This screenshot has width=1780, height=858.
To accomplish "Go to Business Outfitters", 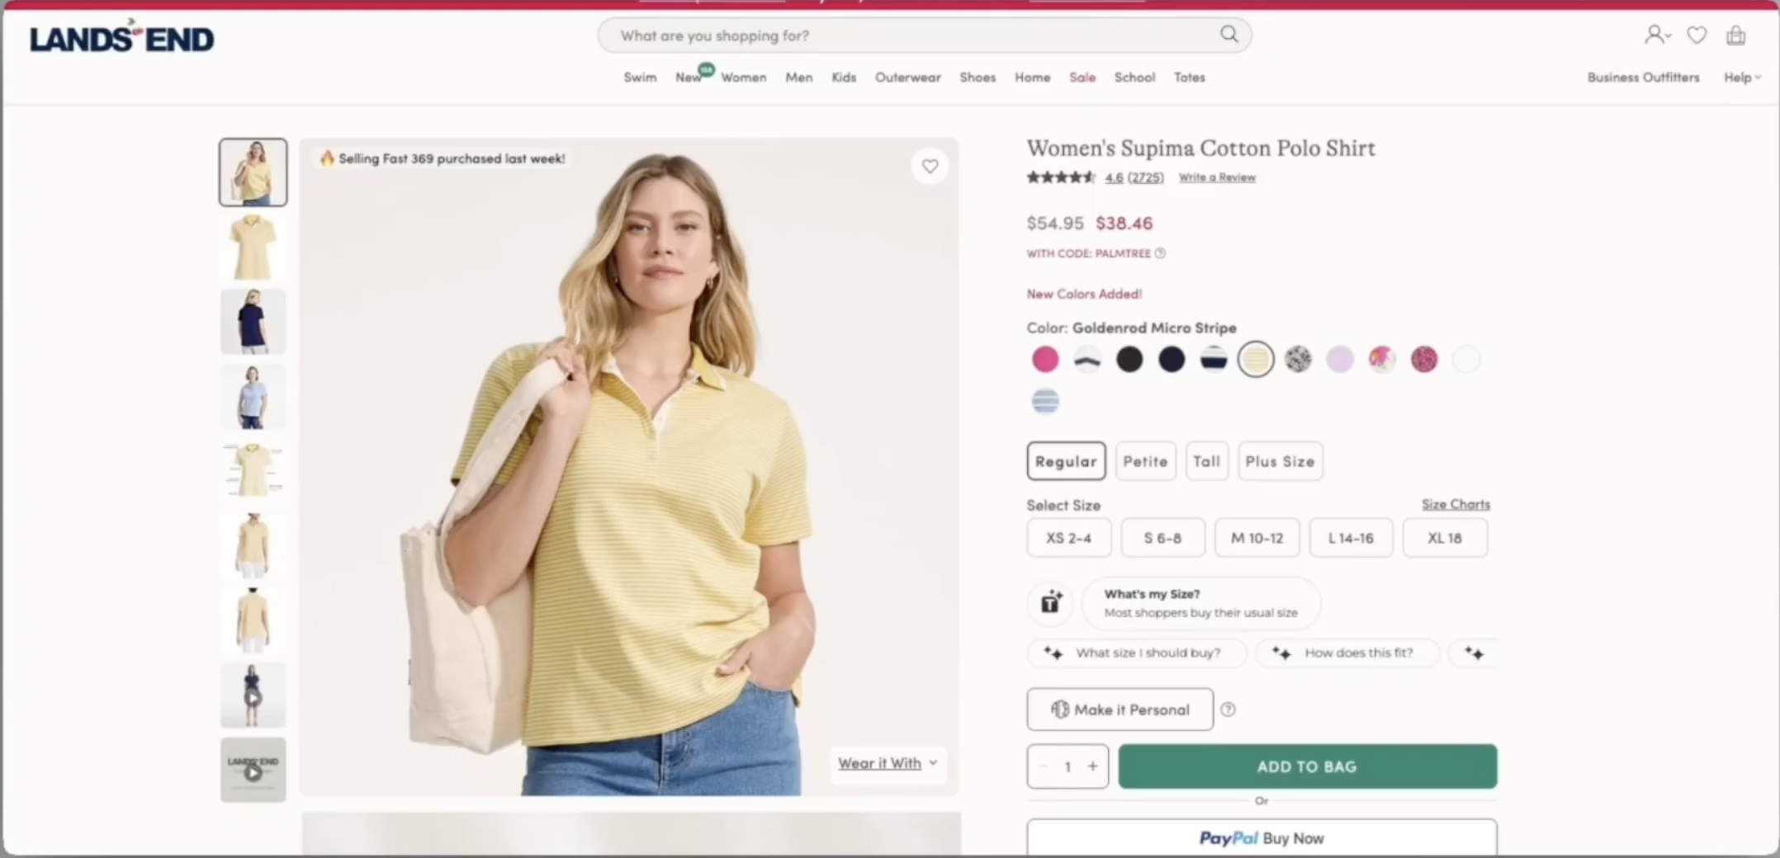I will pos(1643,78).
